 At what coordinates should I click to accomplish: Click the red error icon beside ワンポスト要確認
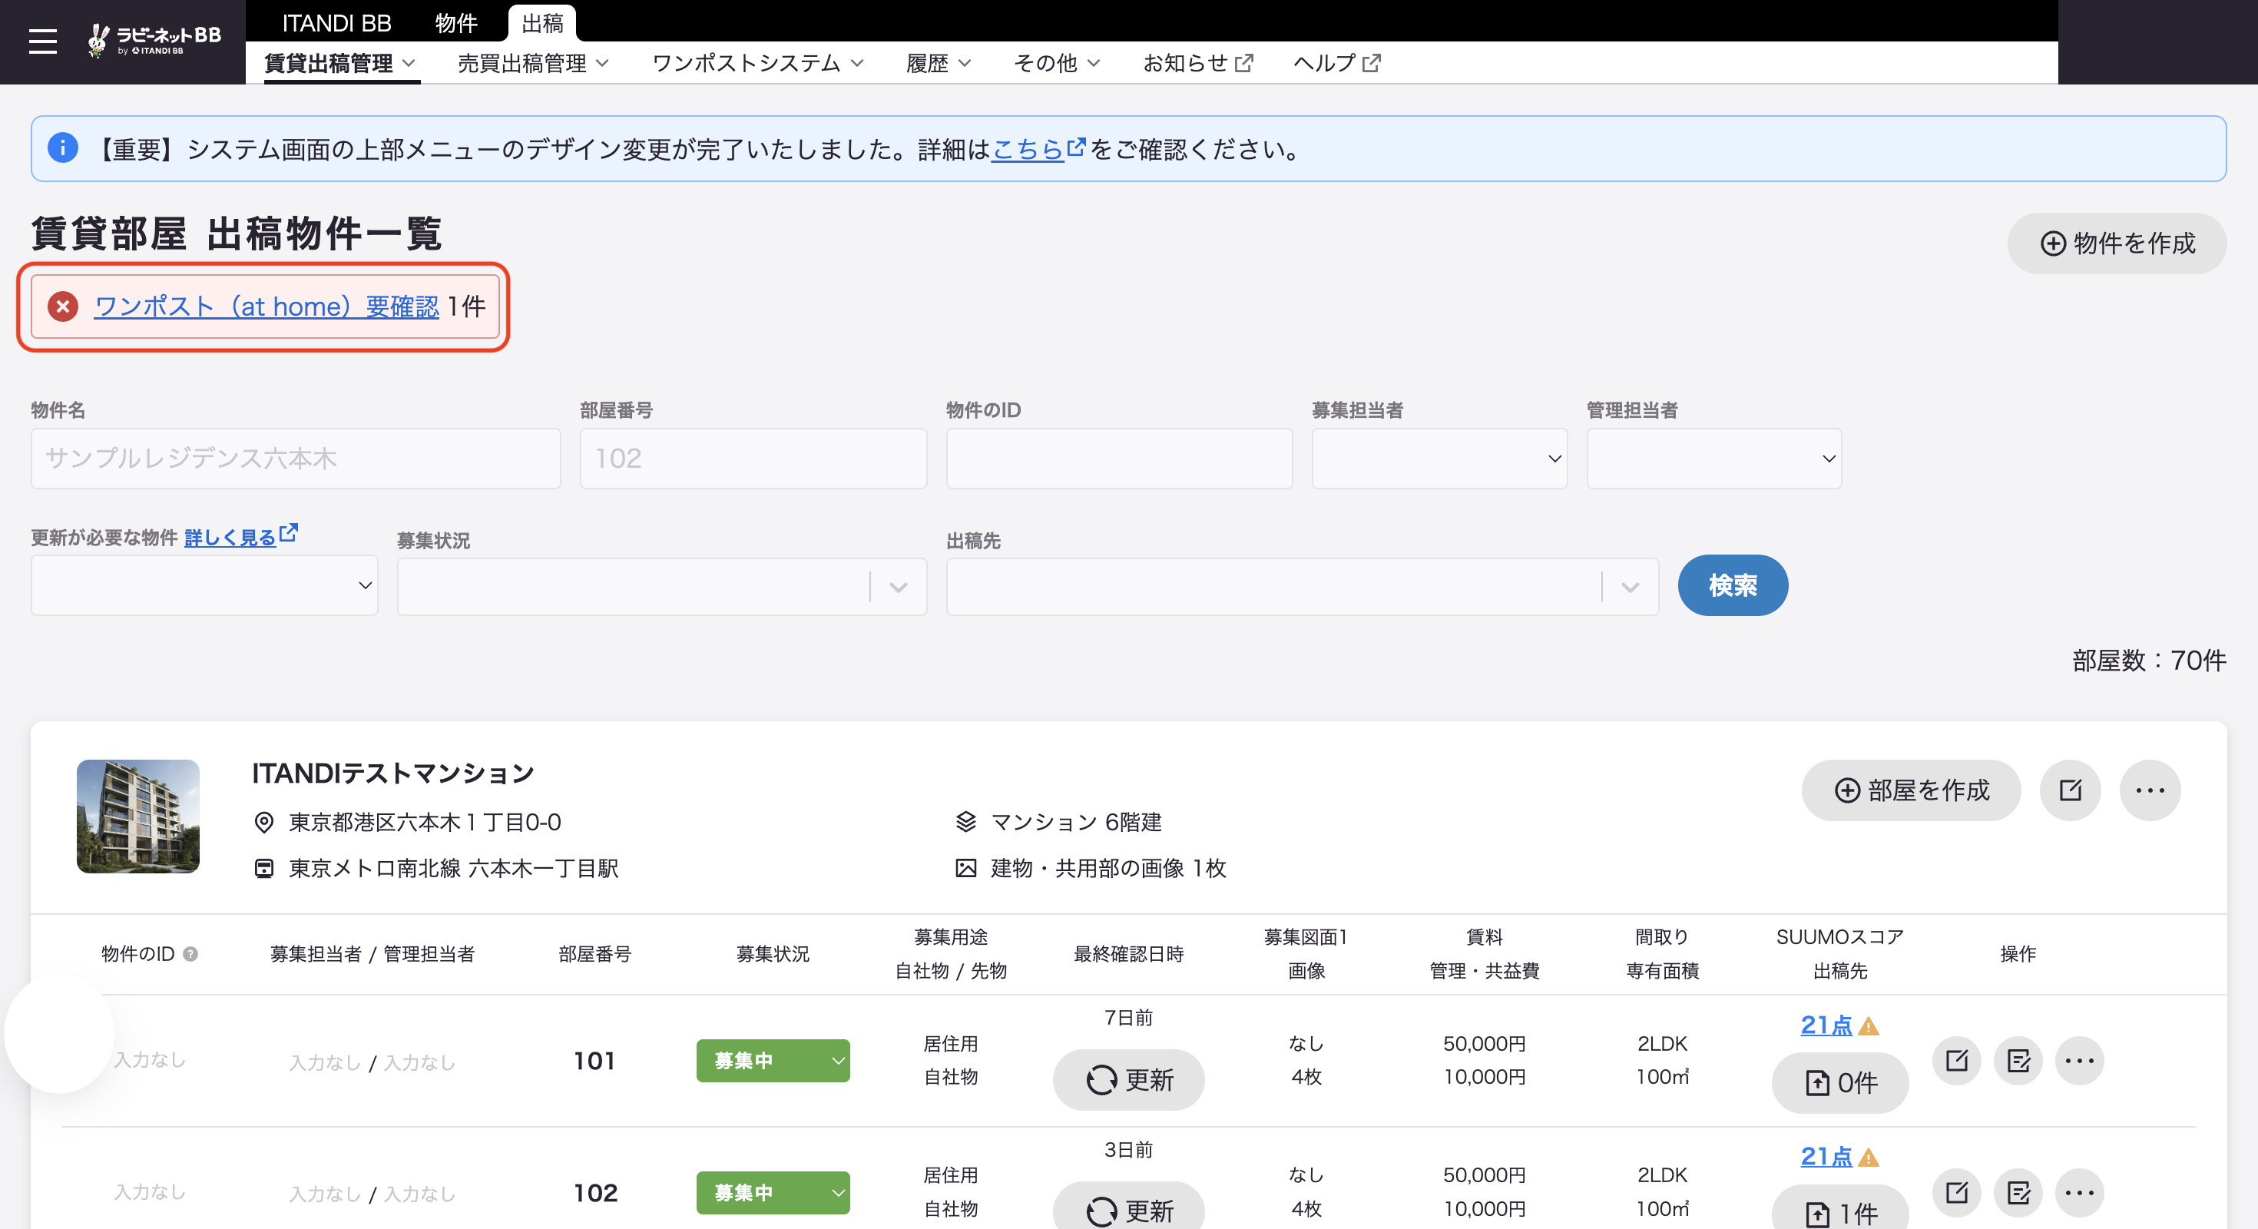62,306
